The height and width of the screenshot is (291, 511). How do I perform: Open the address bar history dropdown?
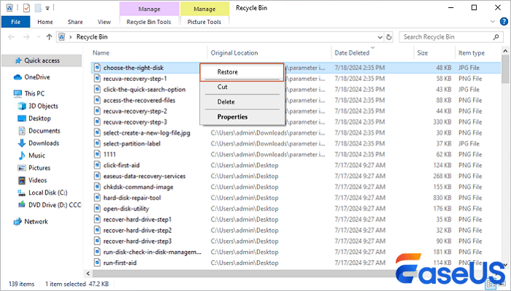(x=380, y=37)
